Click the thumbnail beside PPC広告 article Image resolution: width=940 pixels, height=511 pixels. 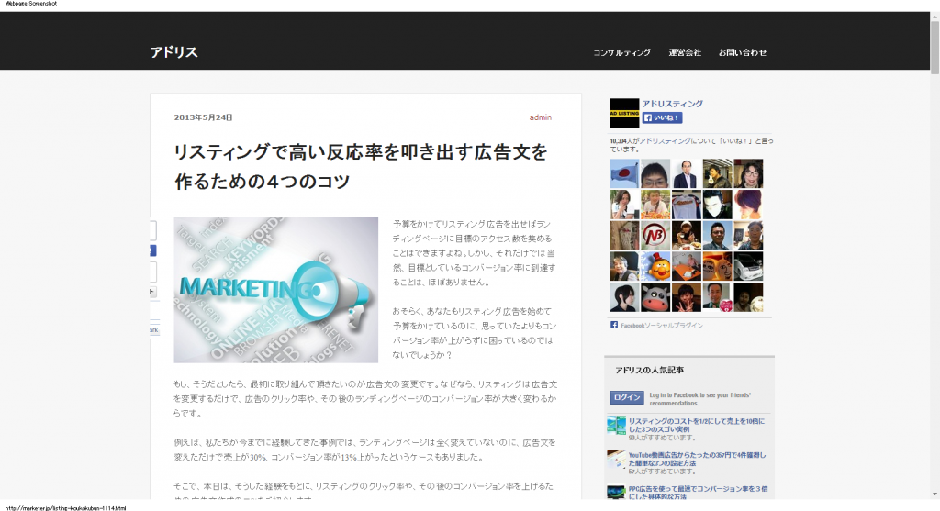pos(616,493)
